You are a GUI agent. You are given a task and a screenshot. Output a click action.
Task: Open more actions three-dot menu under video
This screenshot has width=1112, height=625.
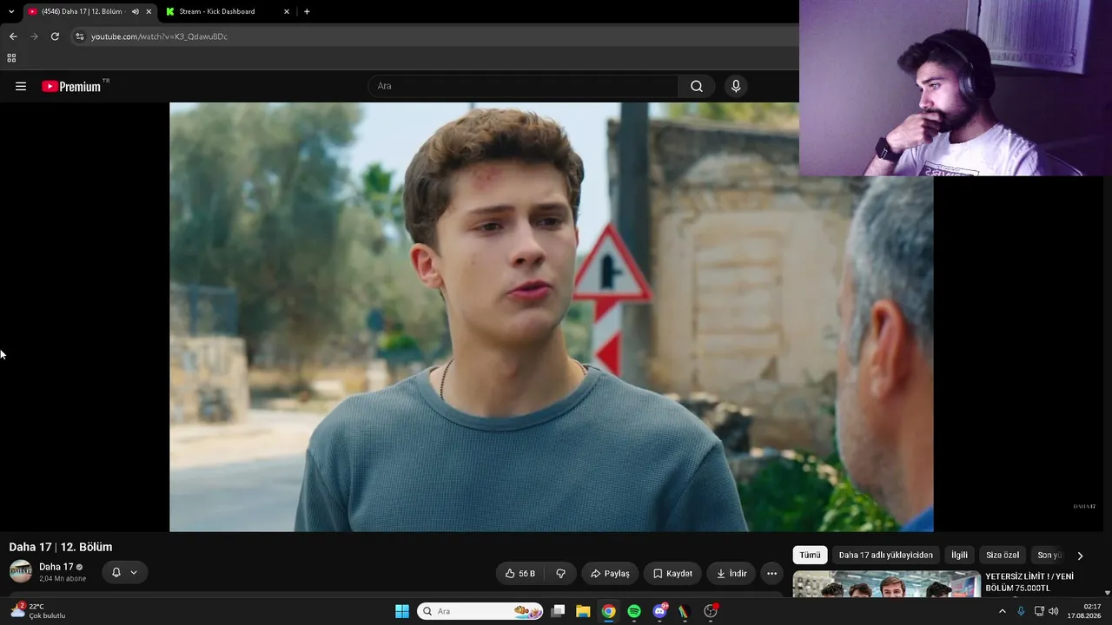[x=771, y=574]
